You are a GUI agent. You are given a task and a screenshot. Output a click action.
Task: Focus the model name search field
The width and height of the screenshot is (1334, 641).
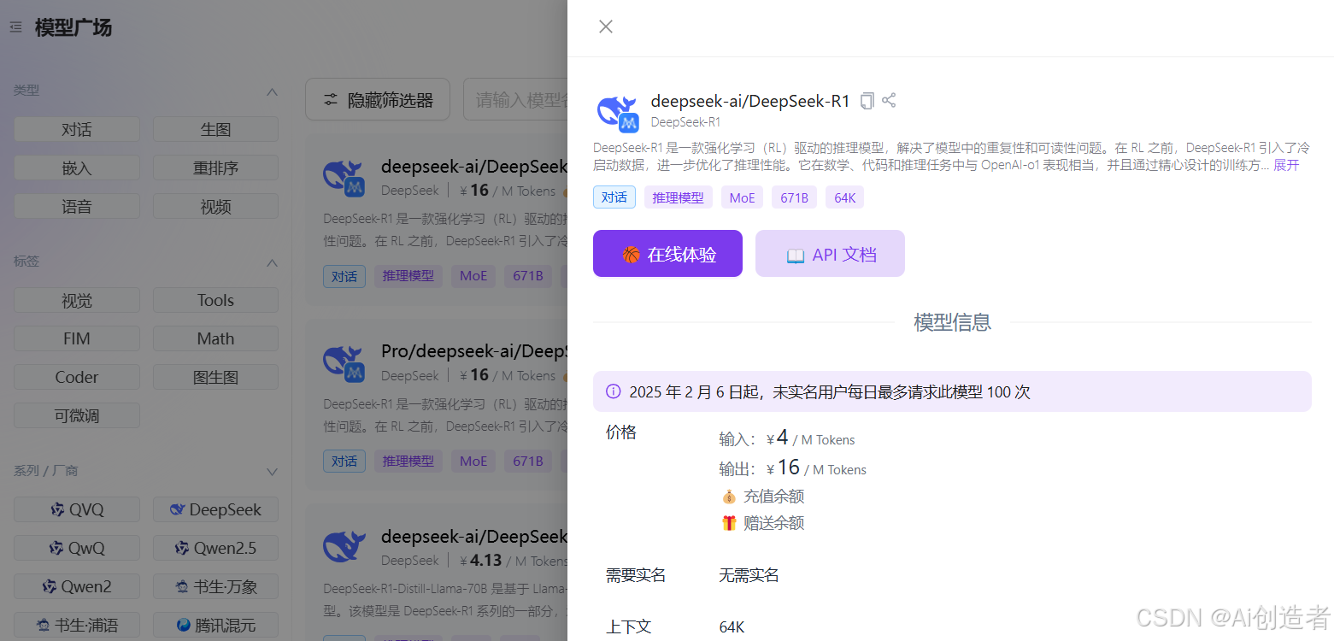515,100
